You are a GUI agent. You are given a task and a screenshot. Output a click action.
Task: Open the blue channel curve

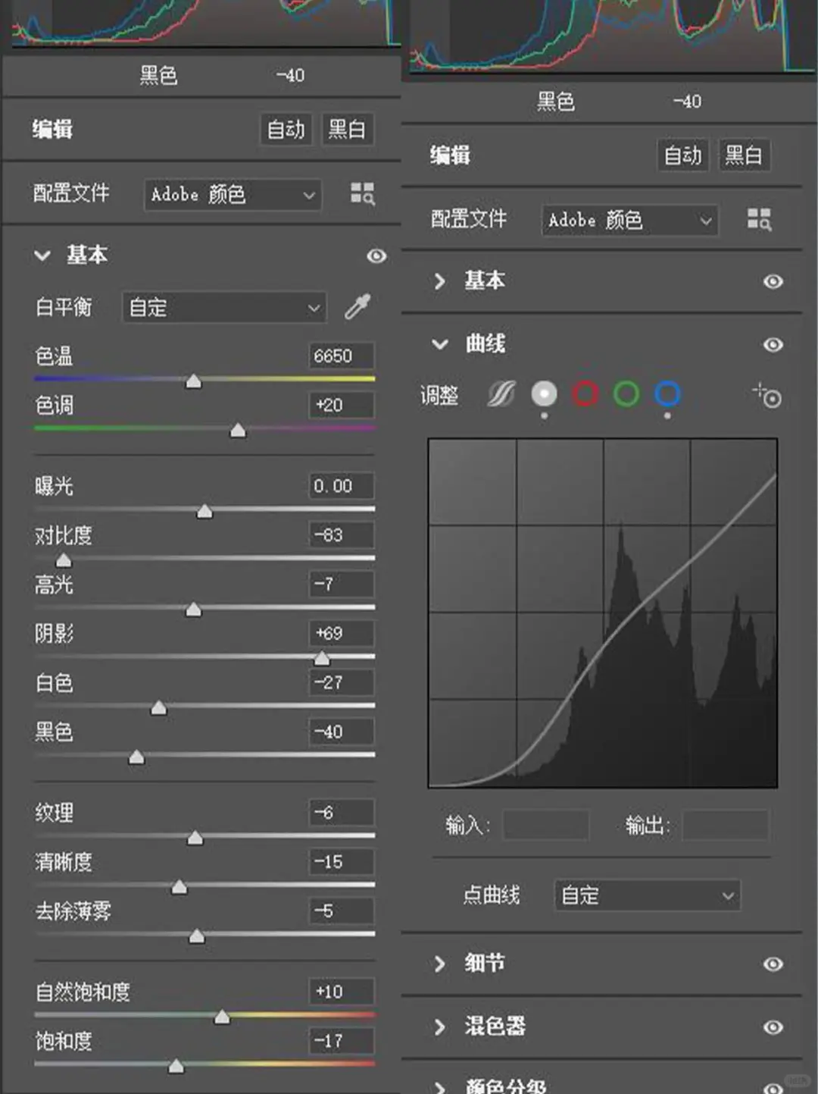[x=667, y=394]
